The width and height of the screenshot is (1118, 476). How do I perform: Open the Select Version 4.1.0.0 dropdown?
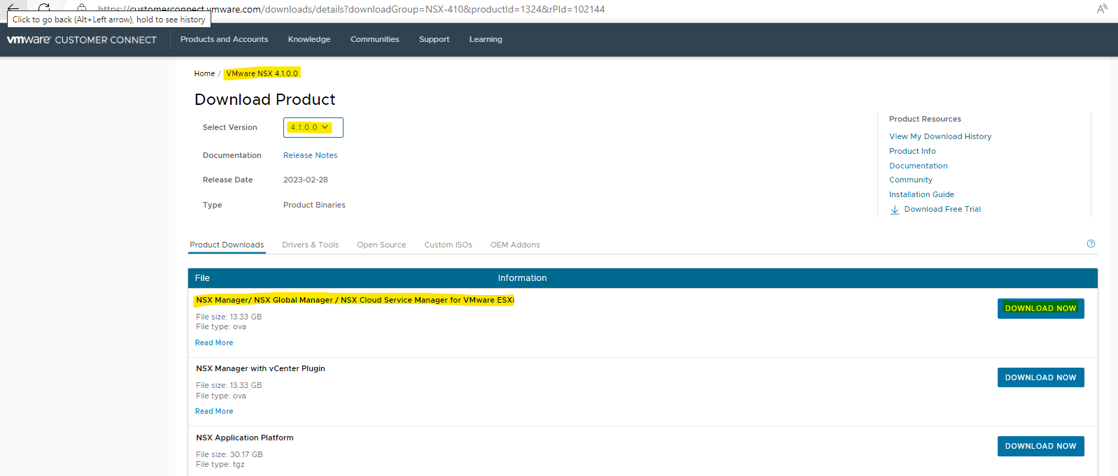(x=313, y=127)
